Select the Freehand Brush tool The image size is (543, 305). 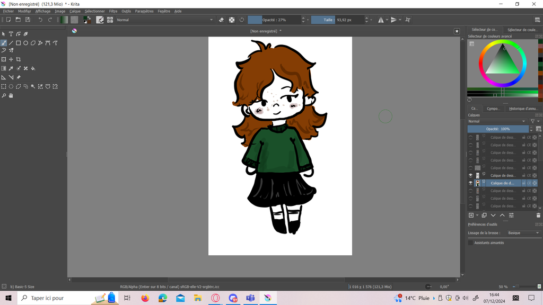4,43
